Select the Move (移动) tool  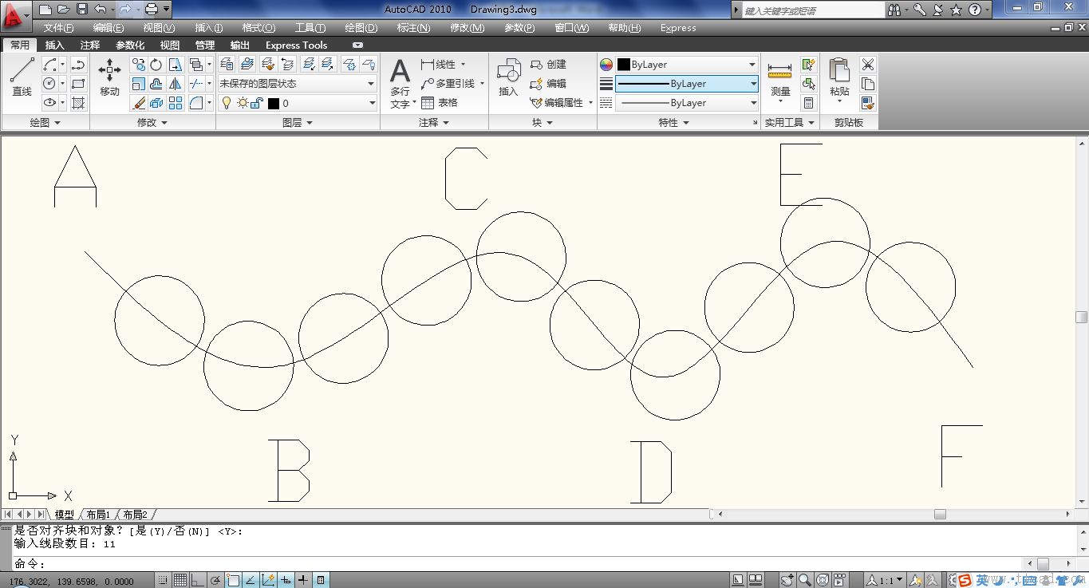pyautogui.click(x=109, y=77)
